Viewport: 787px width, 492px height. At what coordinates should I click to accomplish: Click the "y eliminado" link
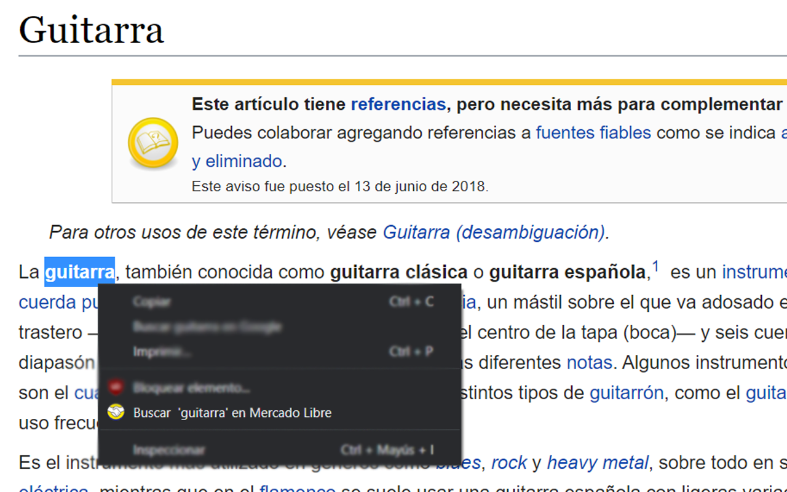click(238, 161)
